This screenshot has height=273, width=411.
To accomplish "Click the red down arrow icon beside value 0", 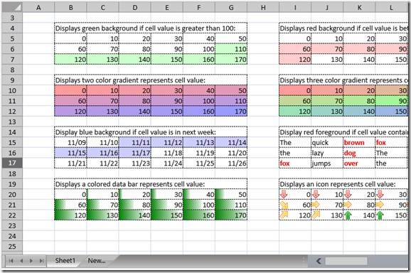I will pos(284,194).
